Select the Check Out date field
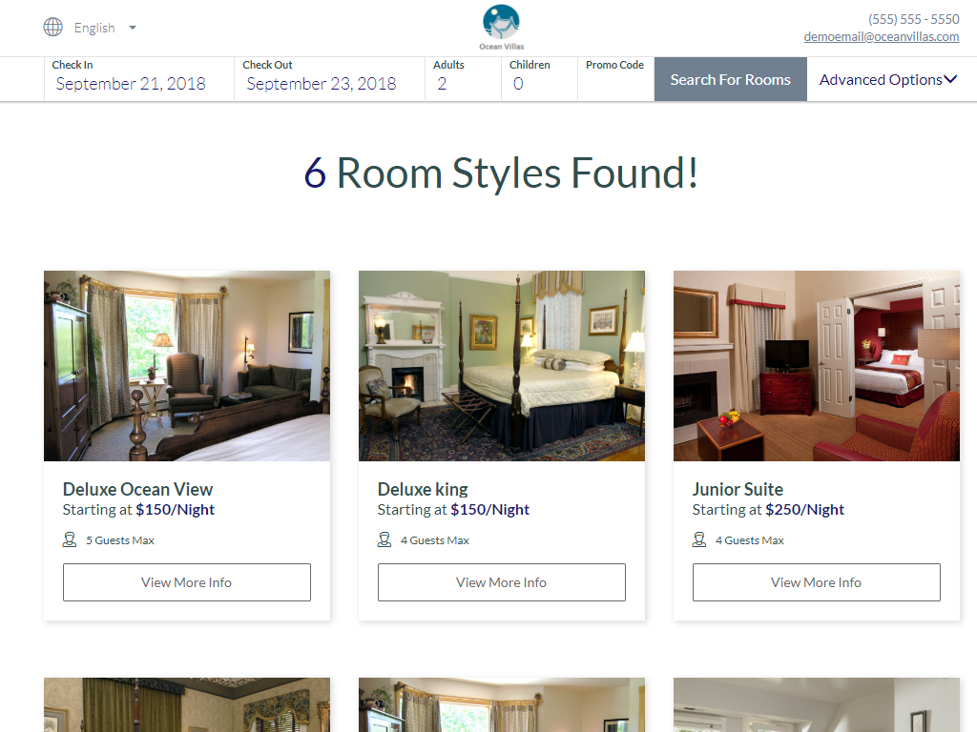Screen dimensions: 977x732 [x=329, y=79]
